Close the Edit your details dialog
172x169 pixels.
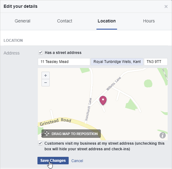(x=166, y=7)
